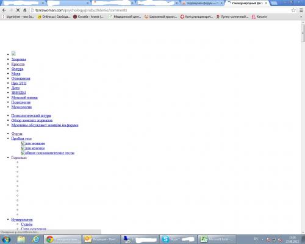Open the Форум link
Viewport: 305px width, 244px height.
(x=16, y=134)
